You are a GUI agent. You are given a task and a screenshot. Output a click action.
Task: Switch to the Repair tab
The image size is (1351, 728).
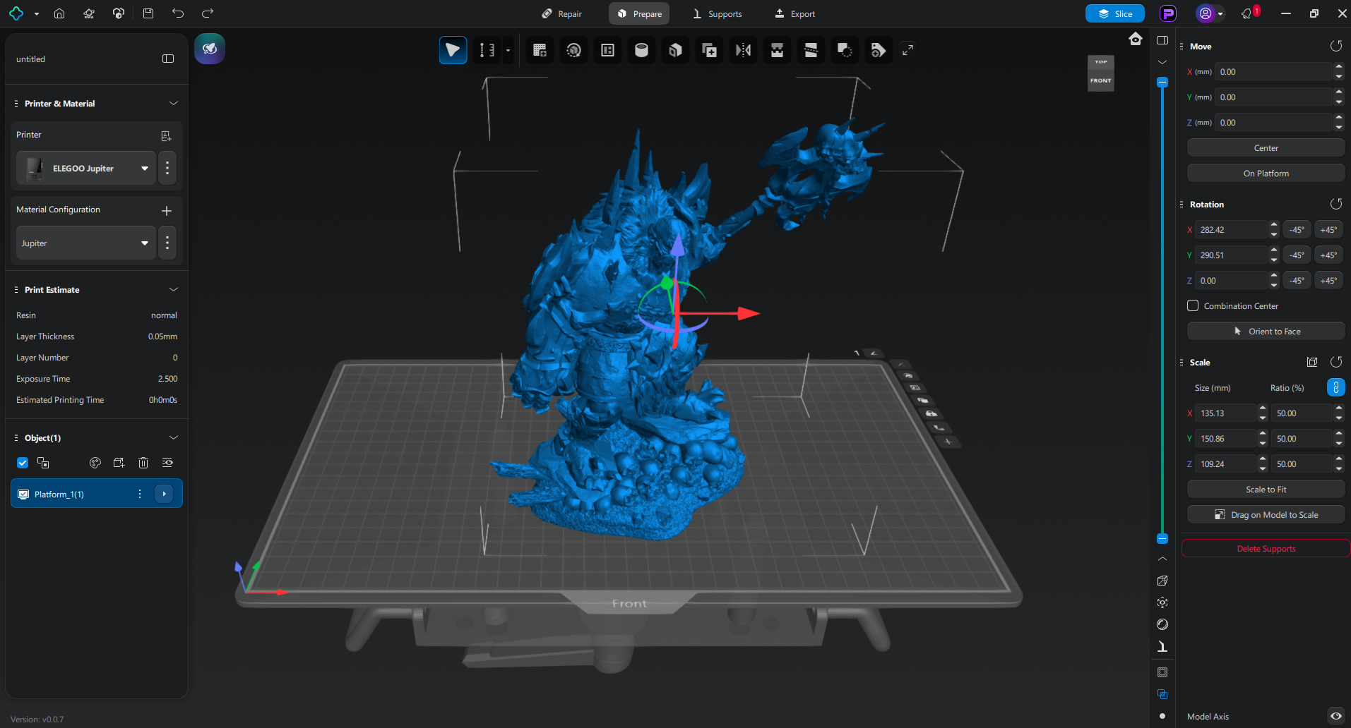[x=562, y=14]
